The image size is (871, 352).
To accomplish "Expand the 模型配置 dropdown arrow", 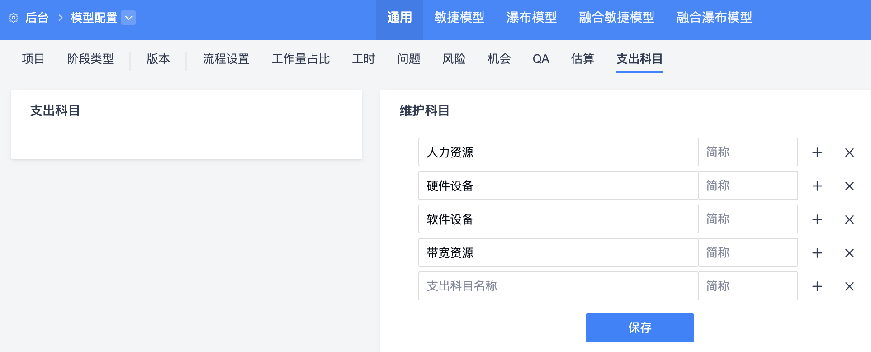I will [128, 18].
